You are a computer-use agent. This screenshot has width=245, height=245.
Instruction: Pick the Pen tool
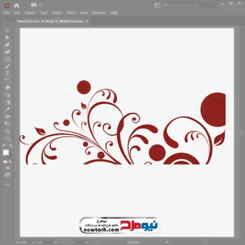pos(7,45)
